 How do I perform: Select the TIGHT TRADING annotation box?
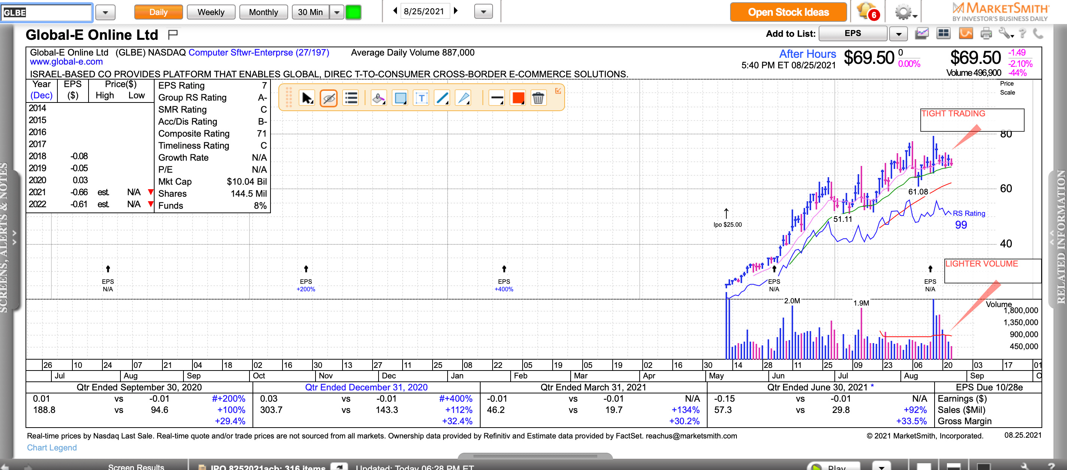[x=972, y=120]
